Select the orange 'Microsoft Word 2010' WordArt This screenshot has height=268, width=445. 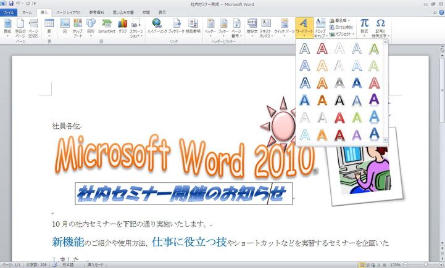[185, 156]
